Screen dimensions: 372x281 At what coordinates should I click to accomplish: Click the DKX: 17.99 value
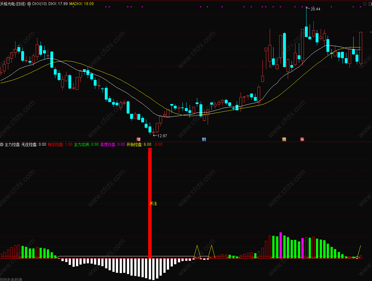(58, 4)
